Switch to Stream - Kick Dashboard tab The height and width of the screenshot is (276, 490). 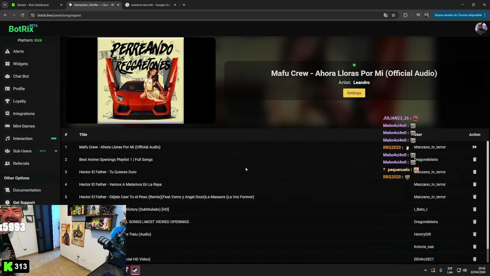tap(33, 5)
